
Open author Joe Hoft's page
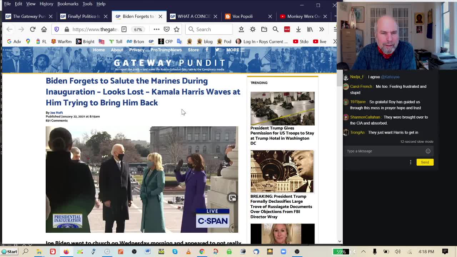tap(56, 113)
